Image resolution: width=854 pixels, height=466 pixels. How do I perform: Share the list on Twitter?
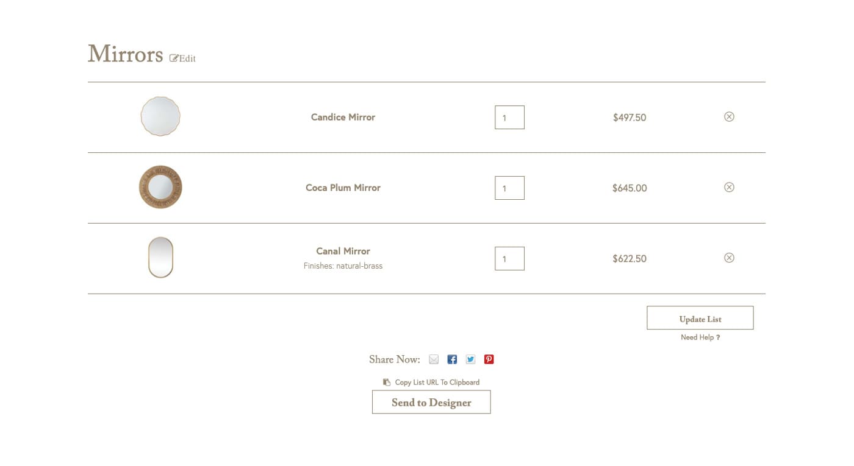[x=470, y=359]
